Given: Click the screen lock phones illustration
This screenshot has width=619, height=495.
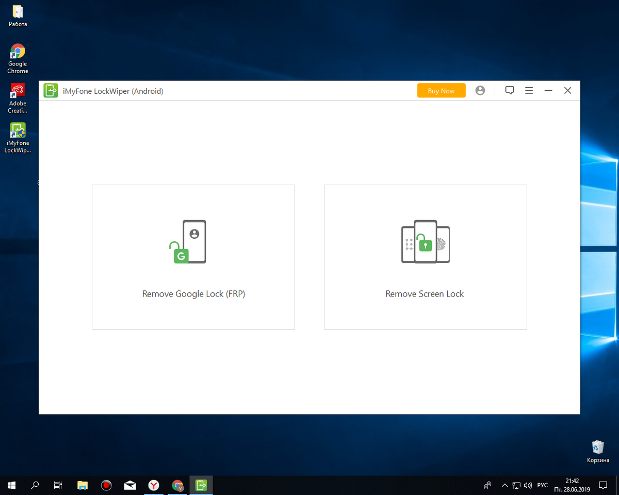Looking at the screenshot, I should [x=426, y=242].
